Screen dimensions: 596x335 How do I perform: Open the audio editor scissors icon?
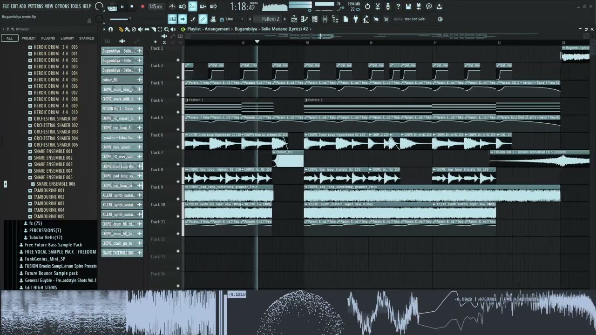coord(378,7)
